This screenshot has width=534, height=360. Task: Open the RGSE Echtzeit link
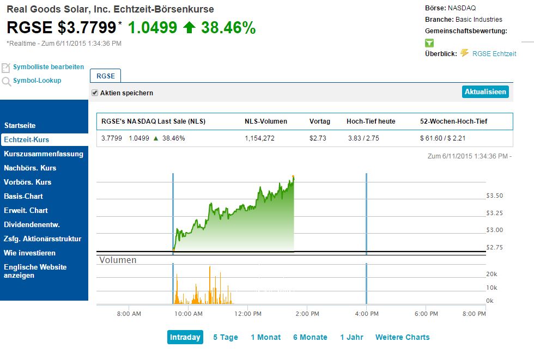pyautogui.click(x=494, y=54)
